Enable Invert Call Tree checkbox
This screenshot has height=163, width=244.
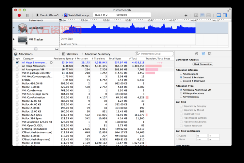181,114
